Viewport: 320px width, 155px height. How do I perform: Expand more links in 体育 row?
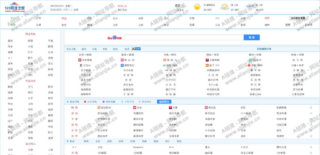[x=311, y=136]
